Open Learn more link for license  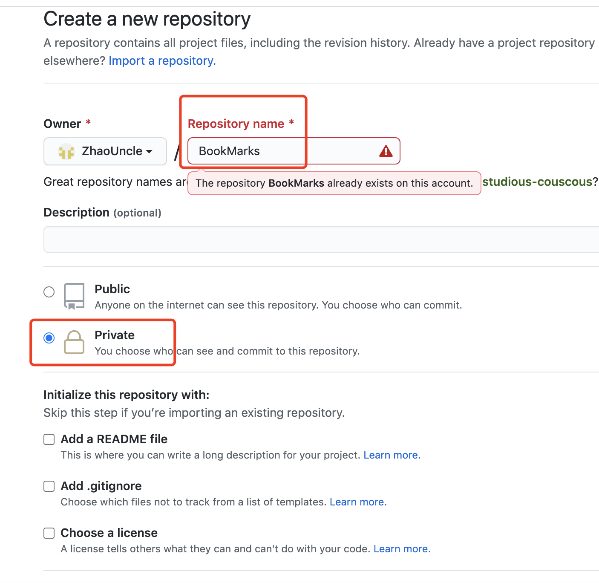pyautogui.click(x=402, y=549)
